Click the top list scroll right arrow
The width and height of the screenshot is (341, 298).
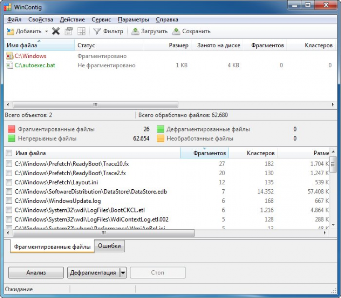333,105
